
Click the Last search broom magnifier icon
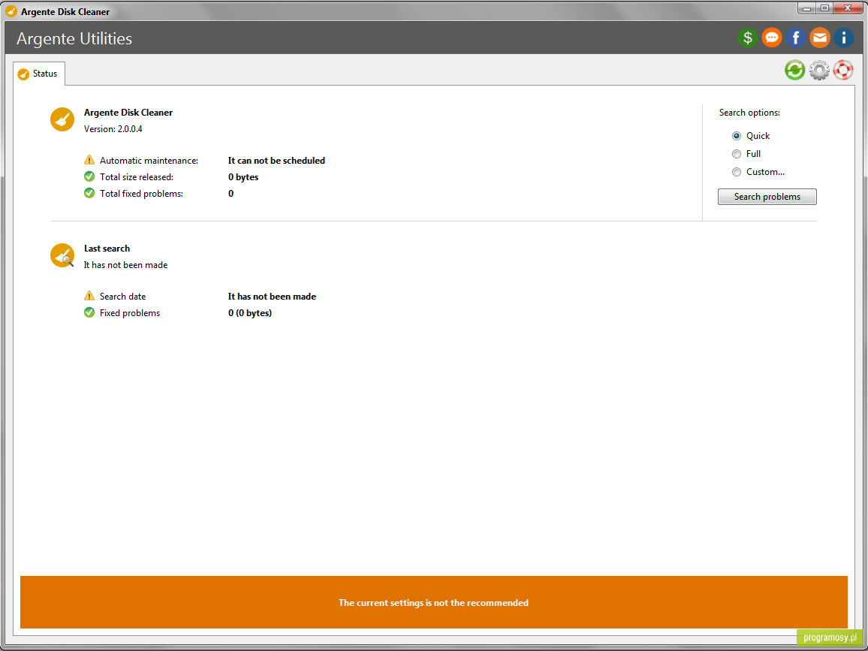click(x=62, y=256)
